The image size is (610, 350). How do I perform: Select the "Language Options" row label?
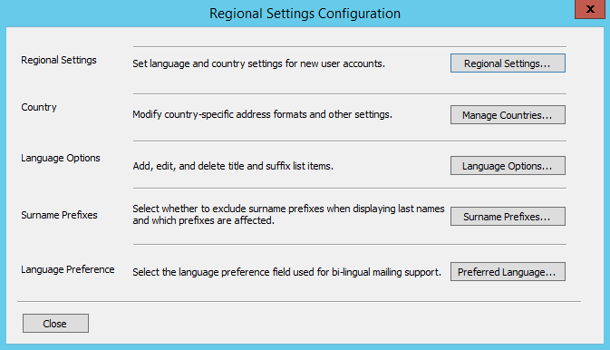coord(61,158)
